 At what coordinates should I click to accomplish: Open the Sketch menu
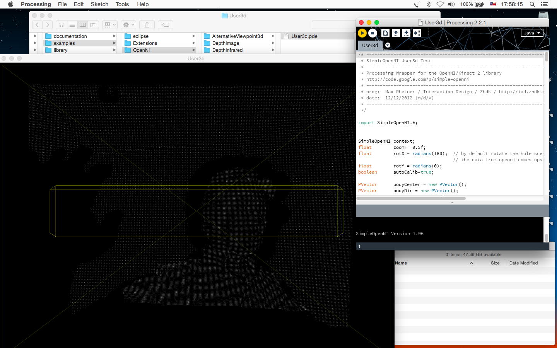tap(99, 4)
